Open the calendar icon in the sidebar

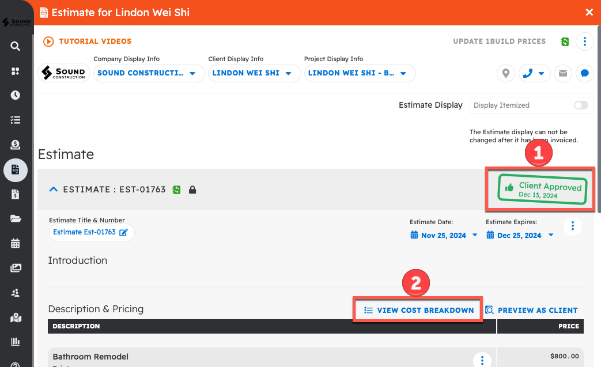coord(16,243)
